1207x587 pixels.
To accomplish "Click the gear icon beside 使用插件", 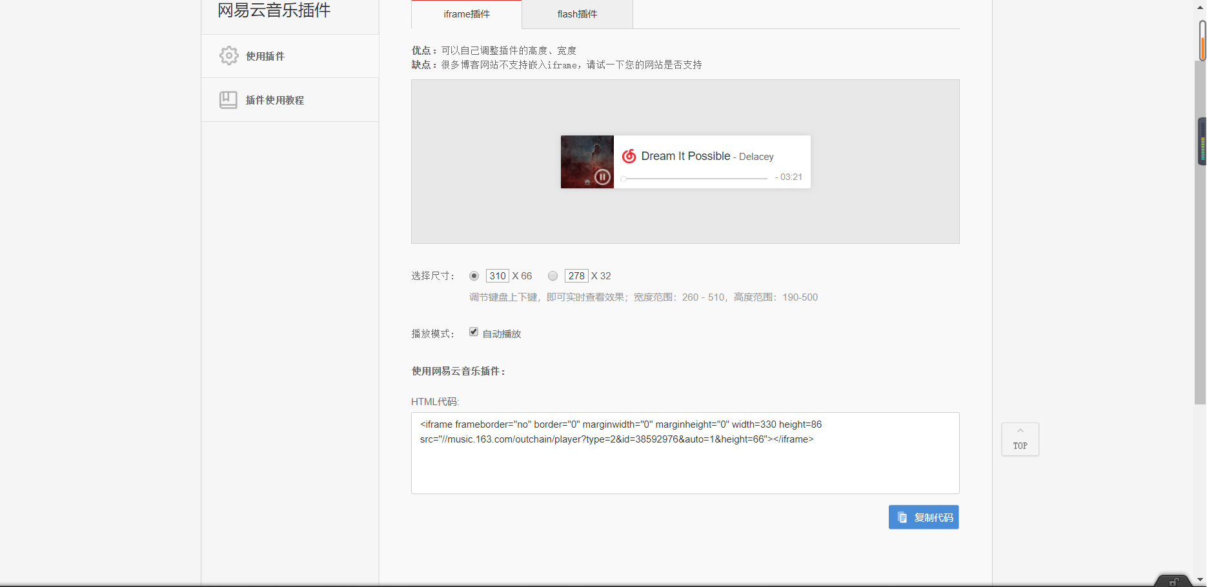I will 228,55.
